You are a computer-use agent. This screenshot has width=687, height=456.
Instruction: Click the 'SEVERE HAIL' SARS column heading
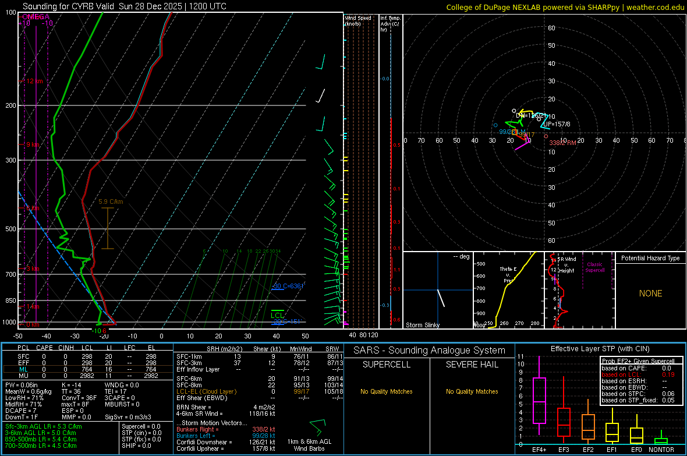pyautogui.click(x=472, y=365)
